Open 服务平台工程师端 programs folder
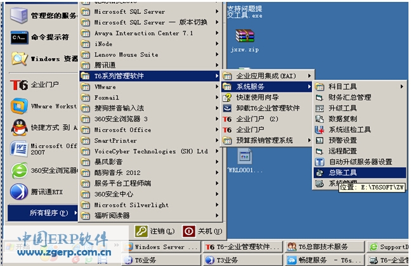Screen dimensions: 411x266 pyautogui.click(x=150, y=183)
